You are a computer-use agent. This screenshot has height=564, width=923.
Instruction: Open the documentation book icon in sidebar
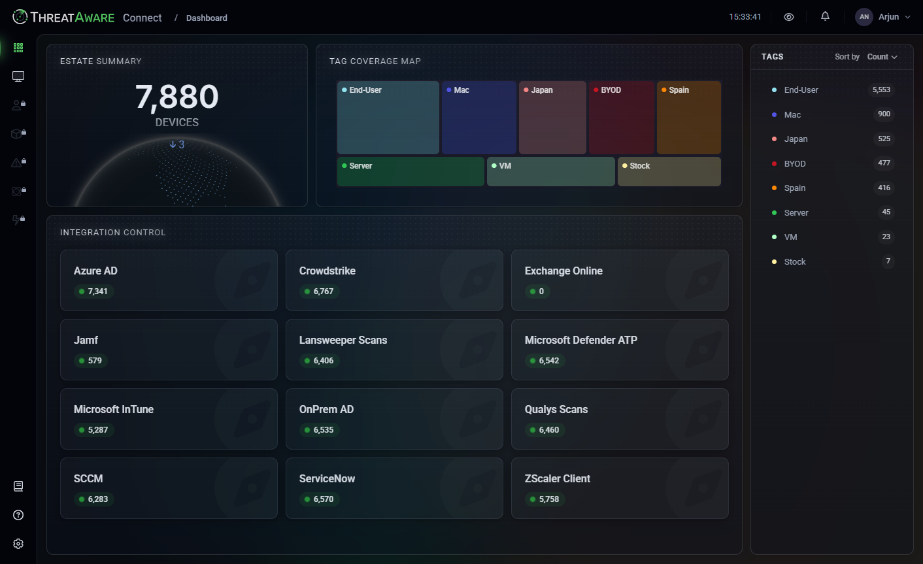click(x=18, y=486)
